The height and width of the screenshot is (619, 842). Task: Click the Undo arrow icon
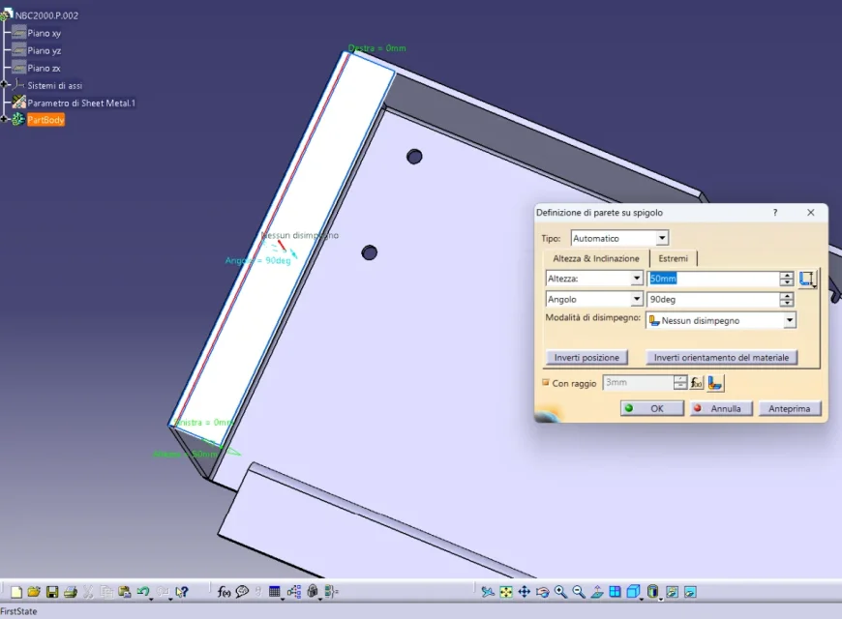pos(143,592)
